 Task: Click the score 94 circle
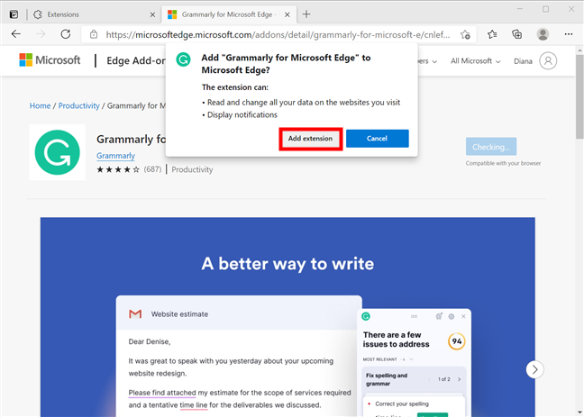point(457,341)
